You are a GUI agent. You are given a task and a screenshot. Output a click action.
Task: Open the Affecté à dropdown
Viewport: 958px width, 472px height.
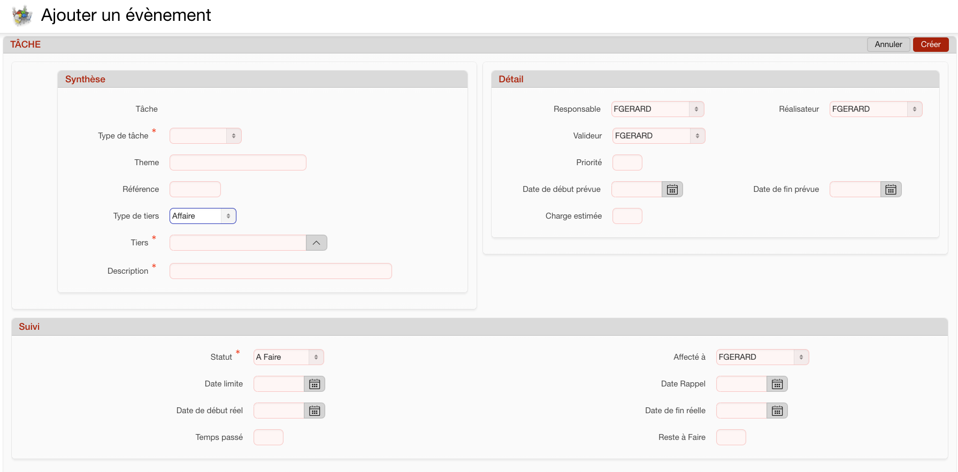click(762, 357)
